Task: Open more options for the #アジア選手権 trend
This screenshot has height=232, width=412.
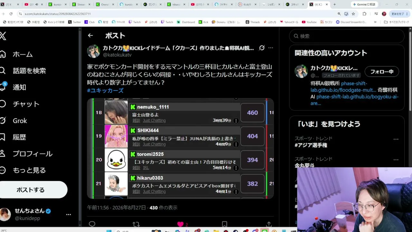Action: tap(396, 140)
